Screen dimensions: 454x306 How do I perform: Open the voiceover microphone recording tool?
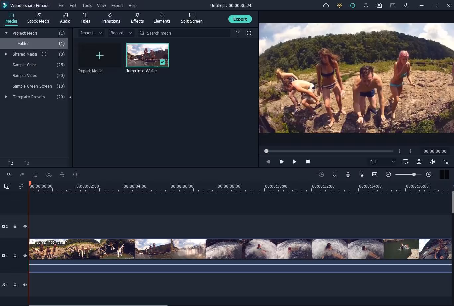[348, 174]
